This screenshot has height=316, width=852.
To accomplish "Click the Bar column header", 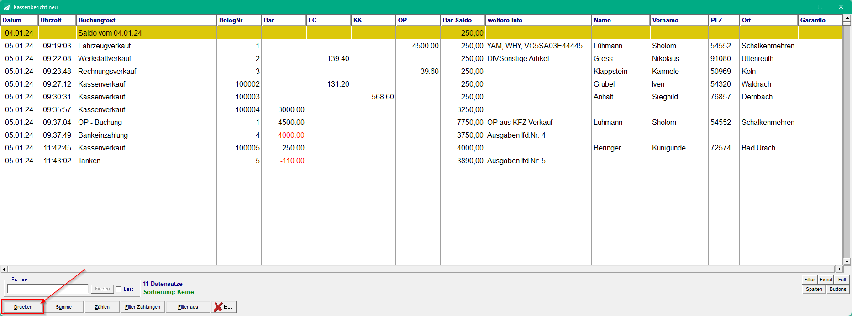I will (x=284, y=20).
